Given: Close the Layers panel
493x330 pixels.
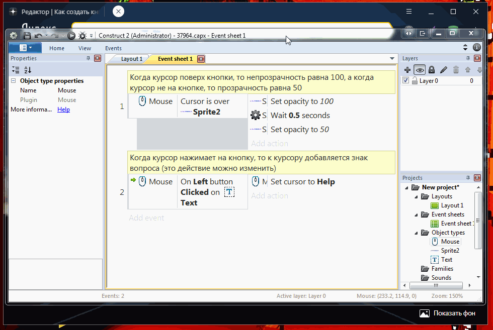Looking at the screenshot, I should point(477,58).
